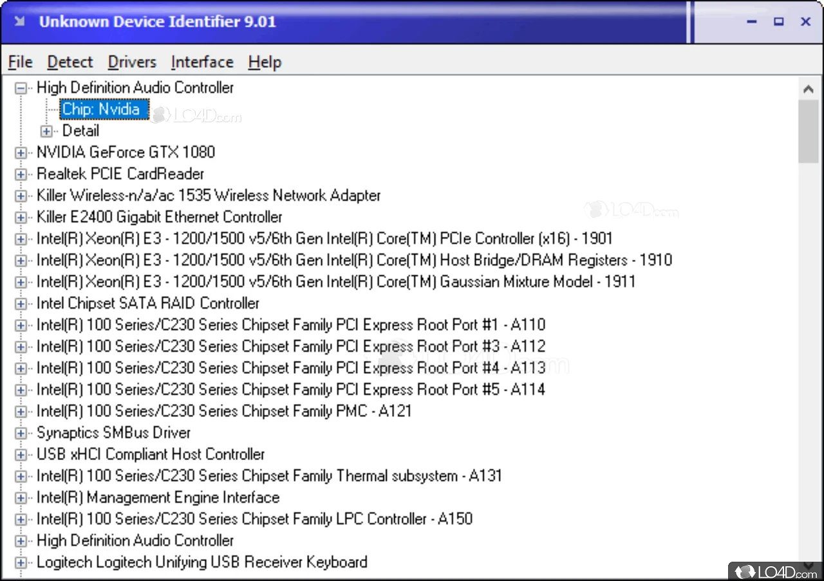Select NVIDIA GeForce GTX 1080 row
The height and width of the screenshot is (581, 824).
click(126, 152)
